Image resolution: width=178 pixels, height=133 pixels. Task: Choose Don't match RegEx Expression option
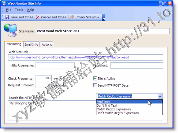pyautogui.click(x=129, y=113)
